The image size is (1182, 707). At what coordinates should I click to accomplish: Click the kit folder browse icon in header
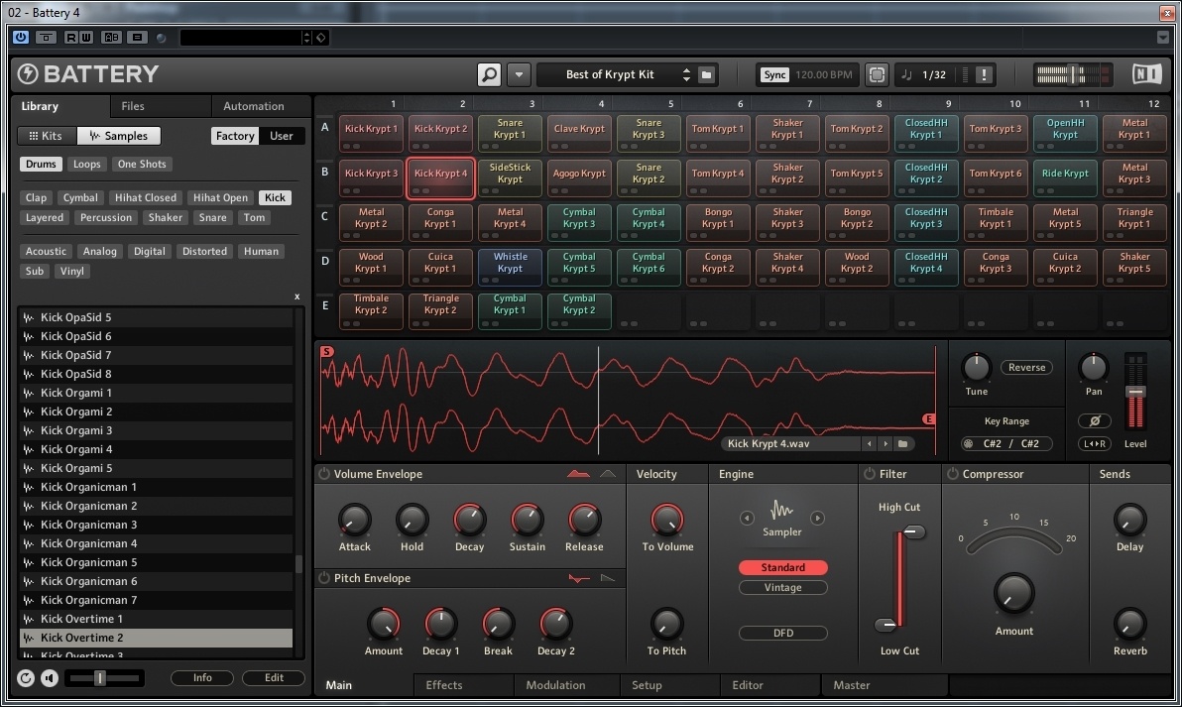(x=706, y=74)
